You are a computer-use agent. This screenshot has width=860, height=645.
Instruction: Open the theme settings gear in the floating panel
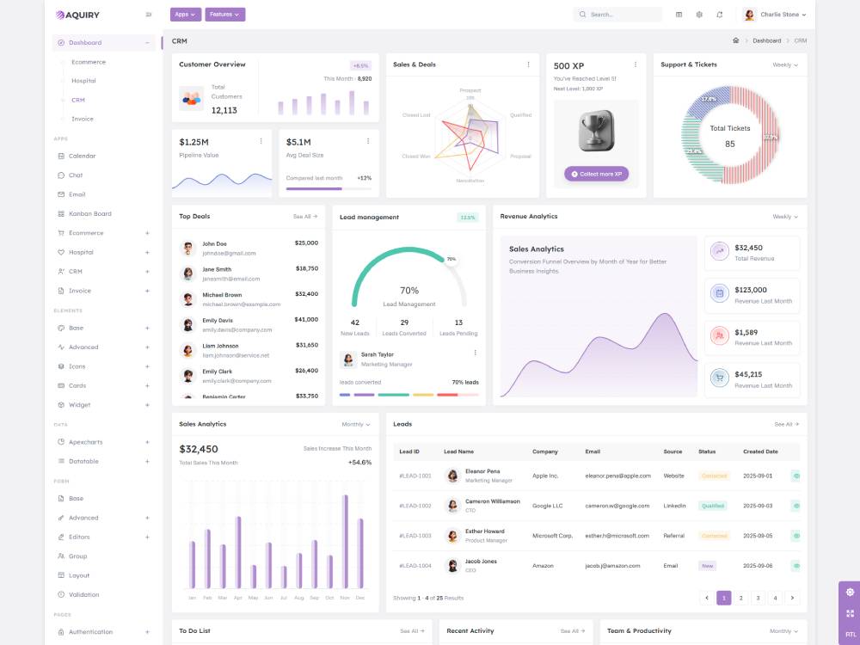[850, 592]
